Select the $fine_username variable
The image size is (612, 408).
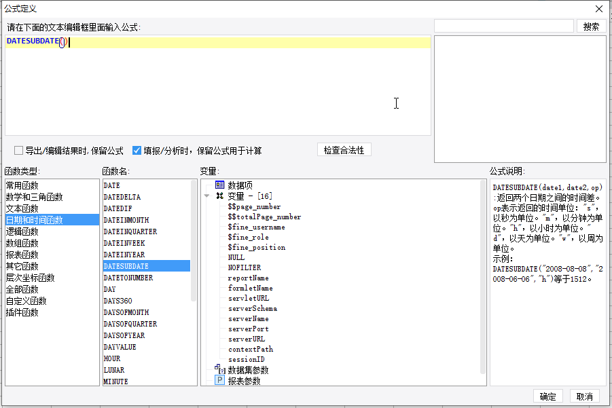pyautogui.click(x=257, y=227)
